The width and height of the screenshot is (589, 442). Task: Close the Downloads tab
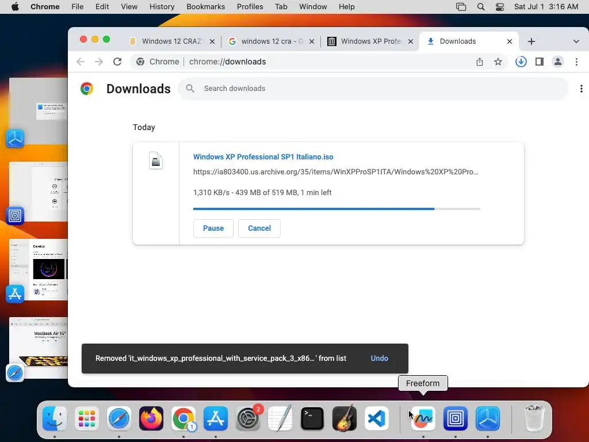point(510,41)
